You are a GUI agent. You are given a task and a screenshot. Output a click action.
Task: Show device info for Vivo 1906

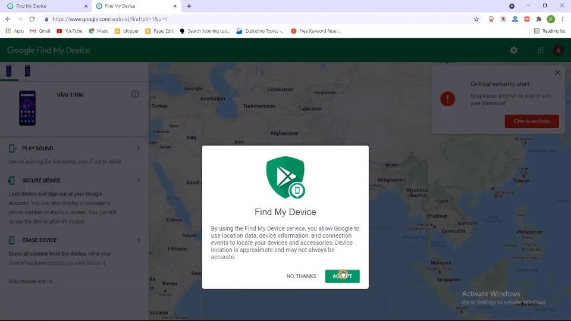135,95
